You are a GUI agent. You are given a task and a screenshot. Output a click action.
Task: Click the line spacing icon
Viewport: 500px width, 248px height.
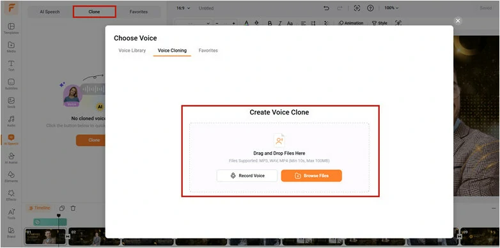(x=313, y=23)
